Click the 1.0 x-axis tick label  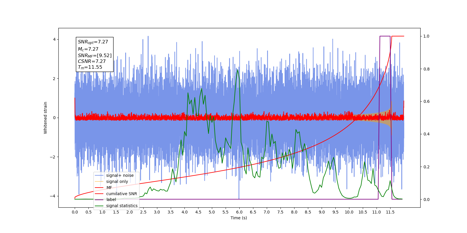[102, 212]
